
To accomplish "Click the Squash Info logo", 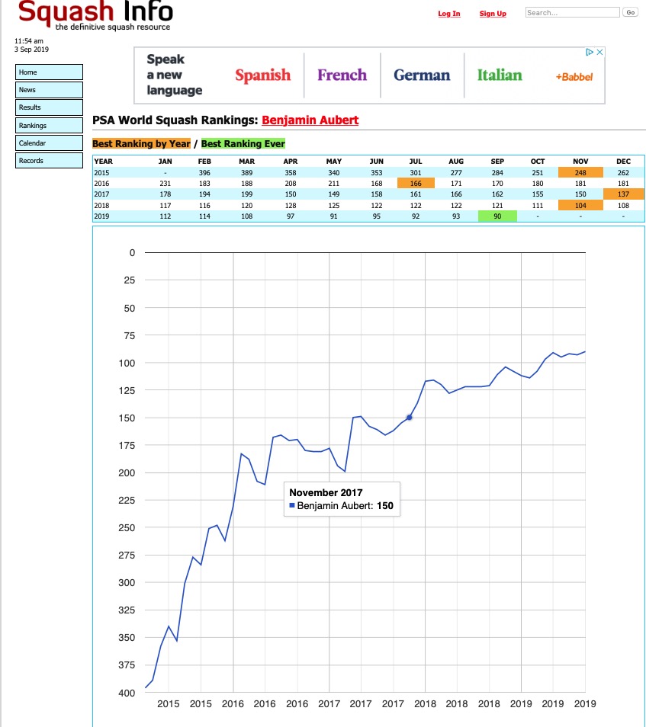I will tap(95, 15).
